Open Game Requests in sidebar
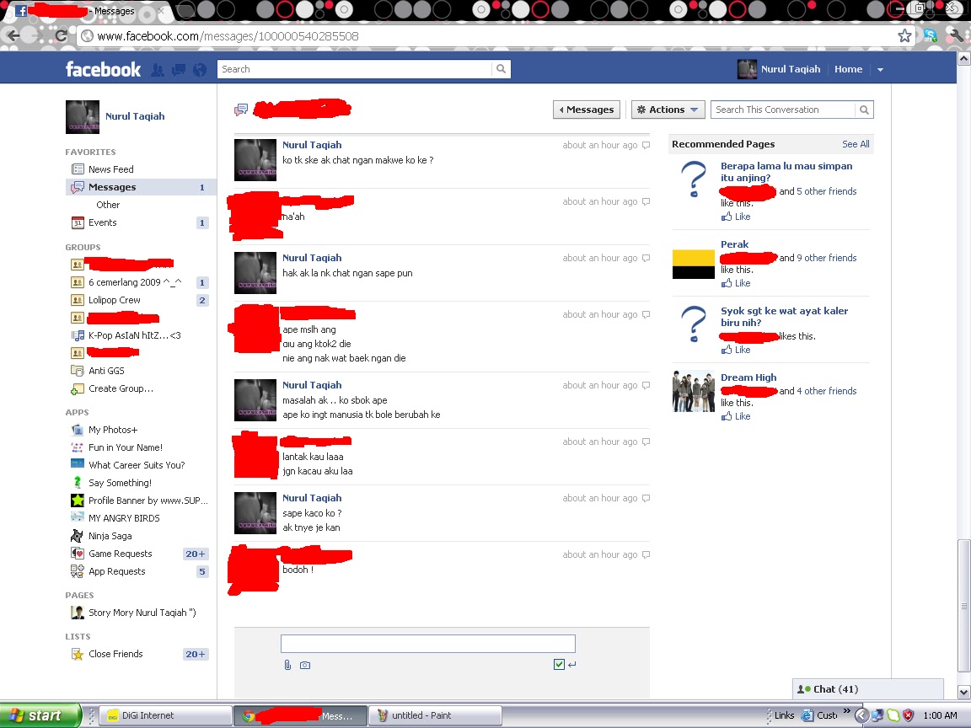The width and height of the screenshot is (971, 728). pyautogui.click(x=121, y=554)
